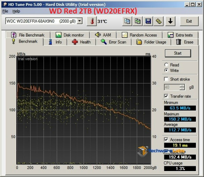Viewport: 204px width, 177px height.
Task: Uncheck the Transfer rate checkbox
Action: [166, 96]
